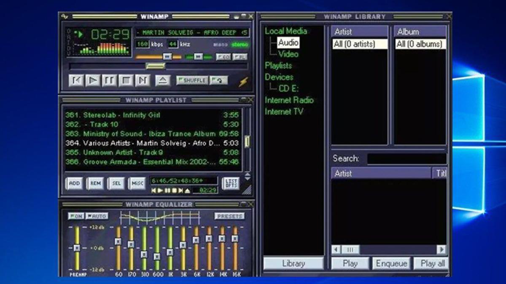Enable the equalizer AUTO button
506x284 pixels.
(x=97, y=216)
